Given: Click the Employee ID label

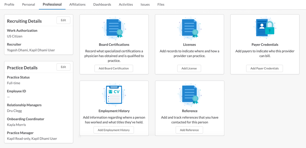Looking at the screenshot, I should 16,91.
